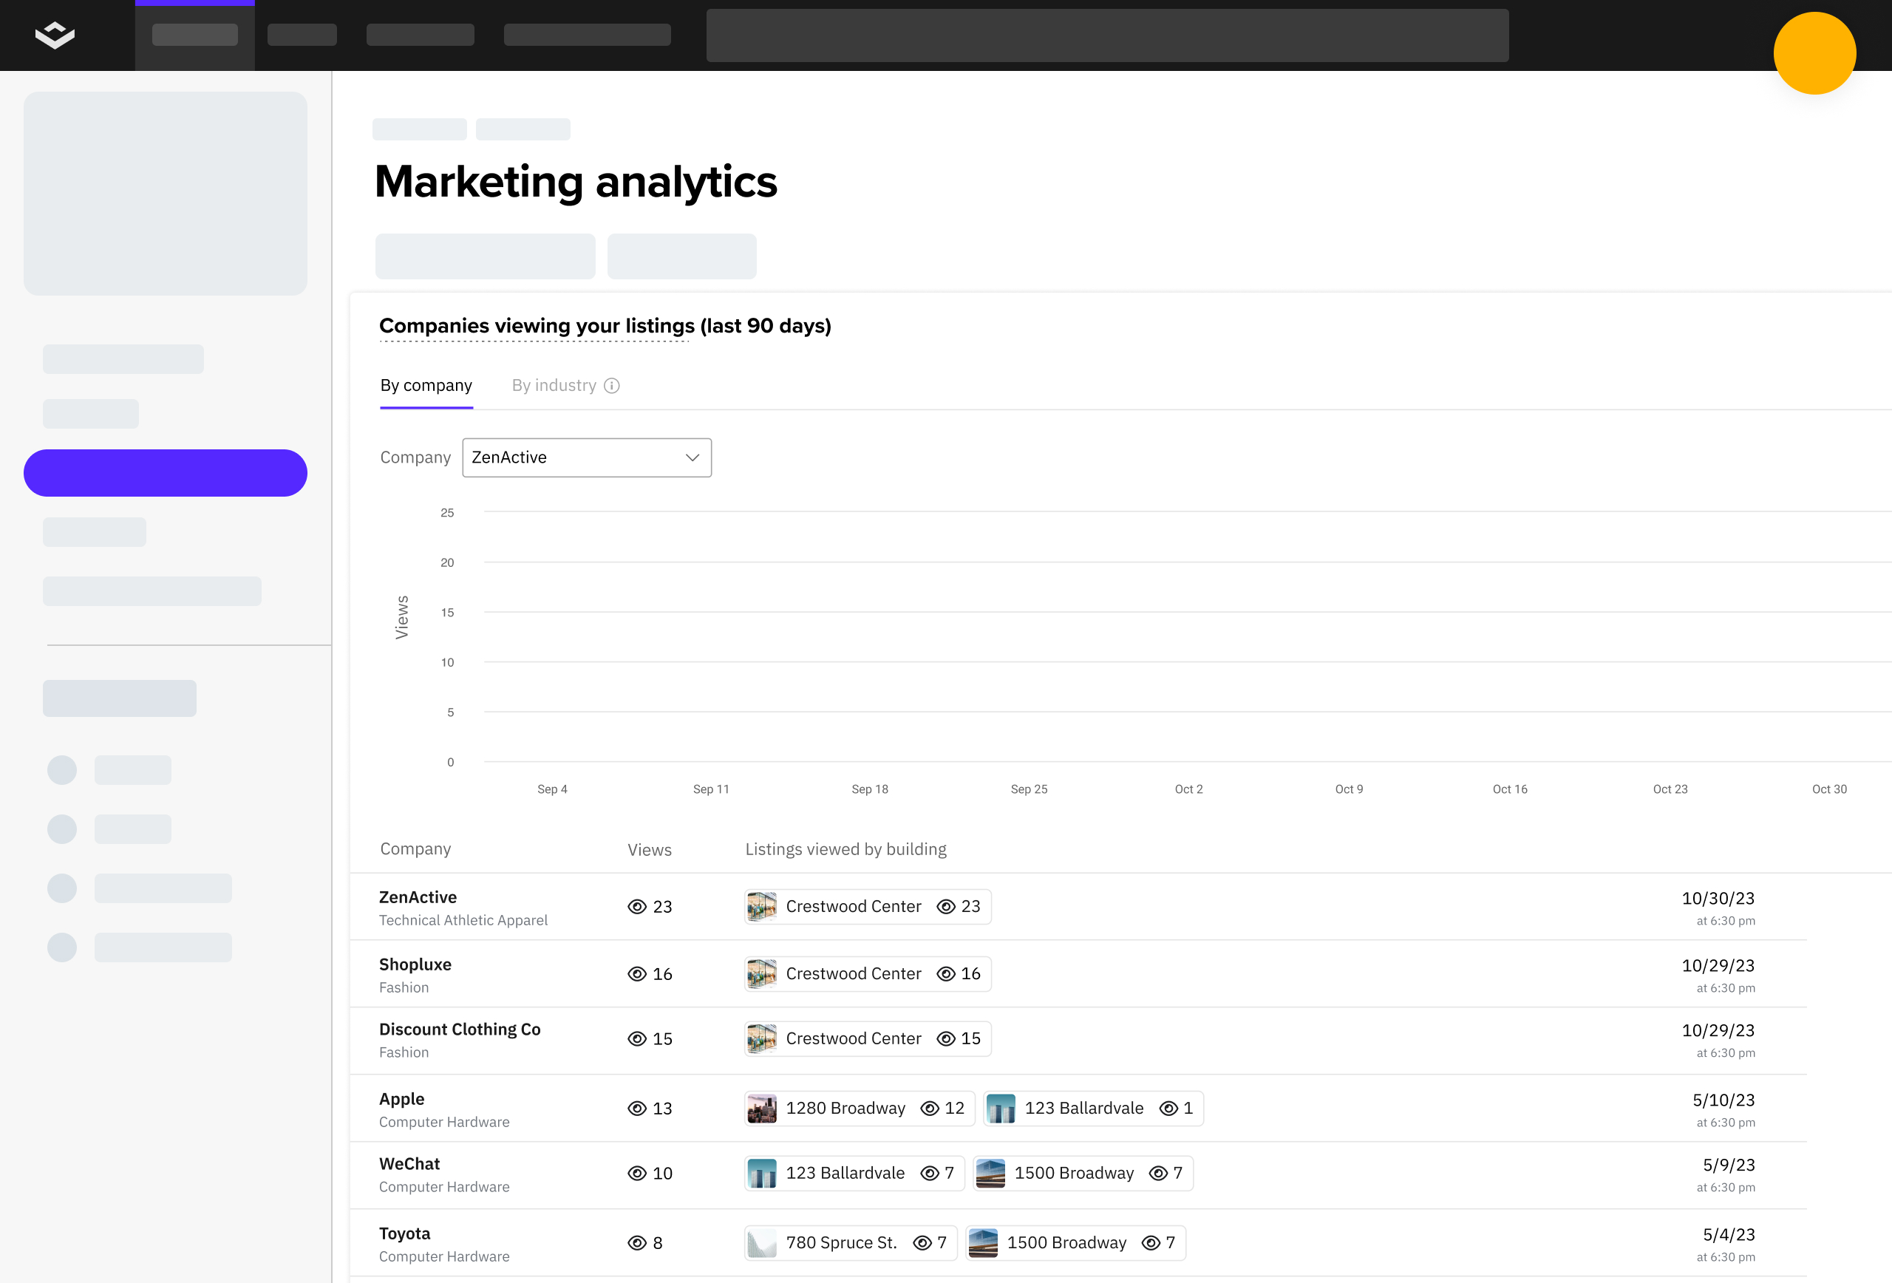Open the 780 Spruce St. listing chip

point(851,1243)
